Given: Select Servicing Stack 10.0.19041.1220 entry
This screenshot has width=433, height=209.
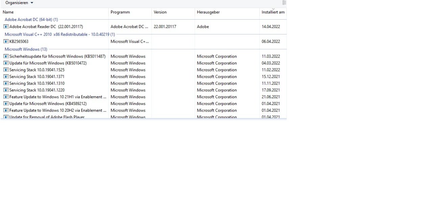Looking at the screenshot, I should point(37,90).
